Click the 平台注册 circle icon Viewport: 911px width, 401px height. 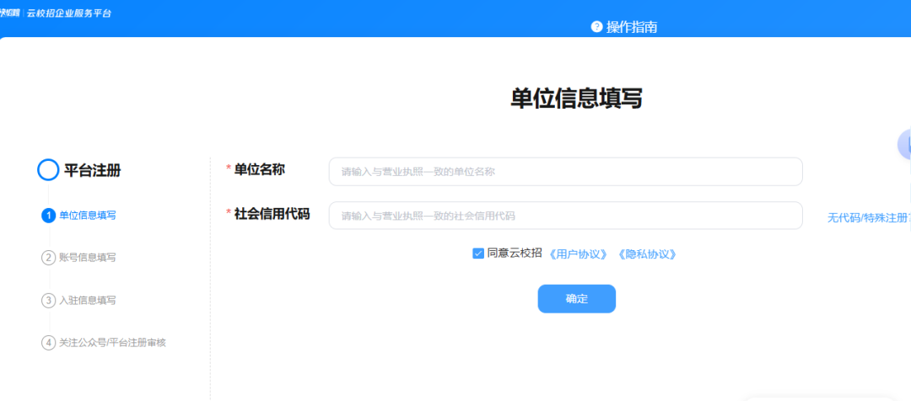48,170
